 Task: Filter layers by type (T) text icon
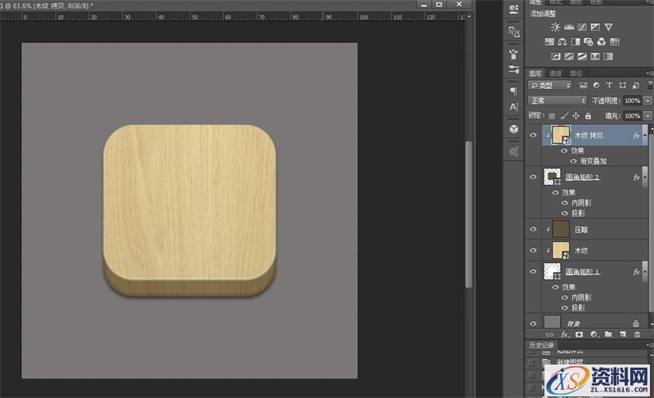click(610, 85)
